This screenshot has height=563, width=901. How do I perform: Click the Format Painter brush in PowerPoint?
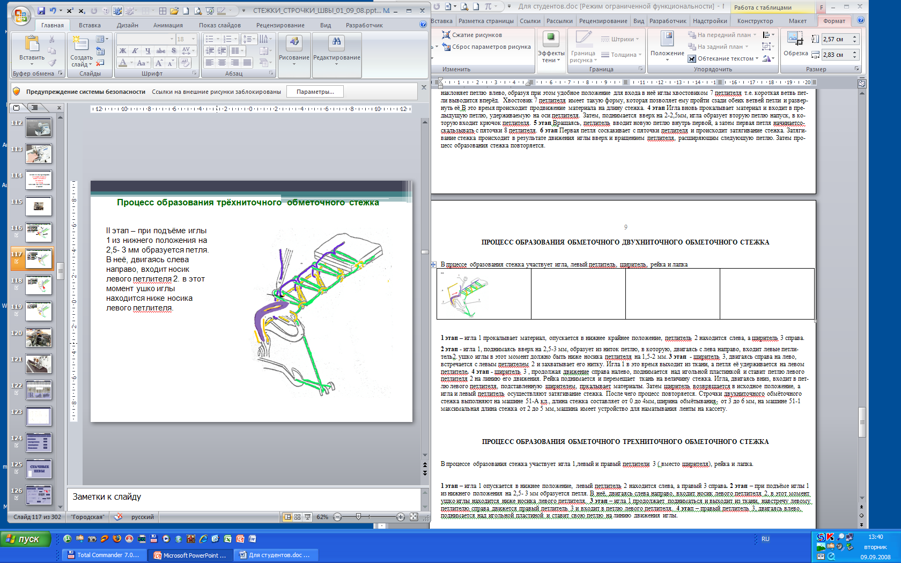52,63
